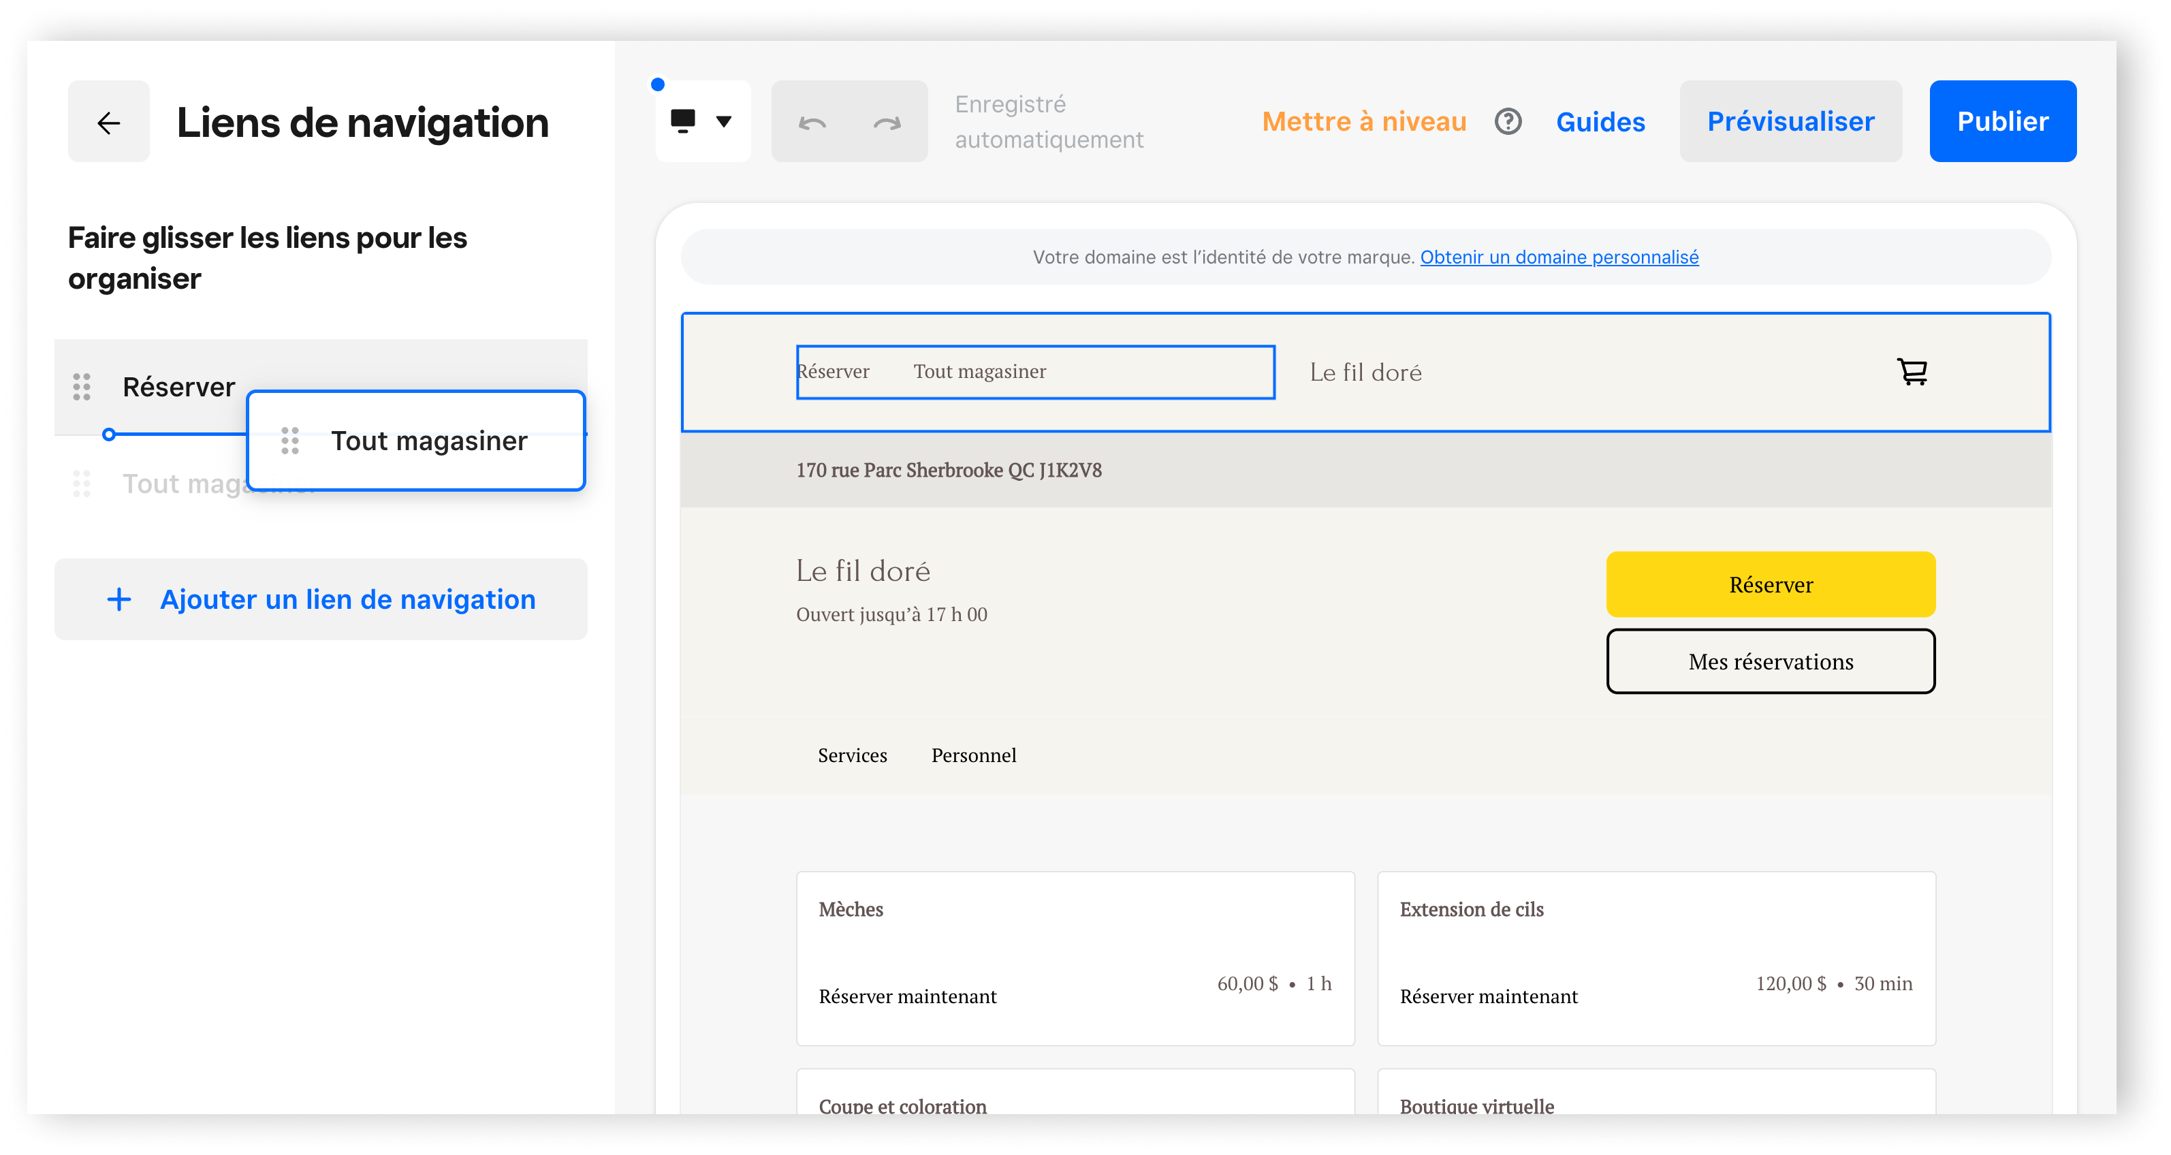2171x1155 pixels.
Task: Click the Publier button
Action: [x=2000, y=121]
